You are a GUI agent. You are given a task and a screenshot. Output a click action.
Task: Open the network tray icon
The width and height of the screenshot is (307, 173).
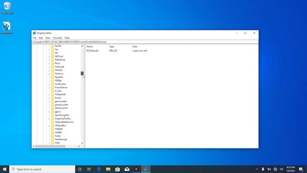275,169
